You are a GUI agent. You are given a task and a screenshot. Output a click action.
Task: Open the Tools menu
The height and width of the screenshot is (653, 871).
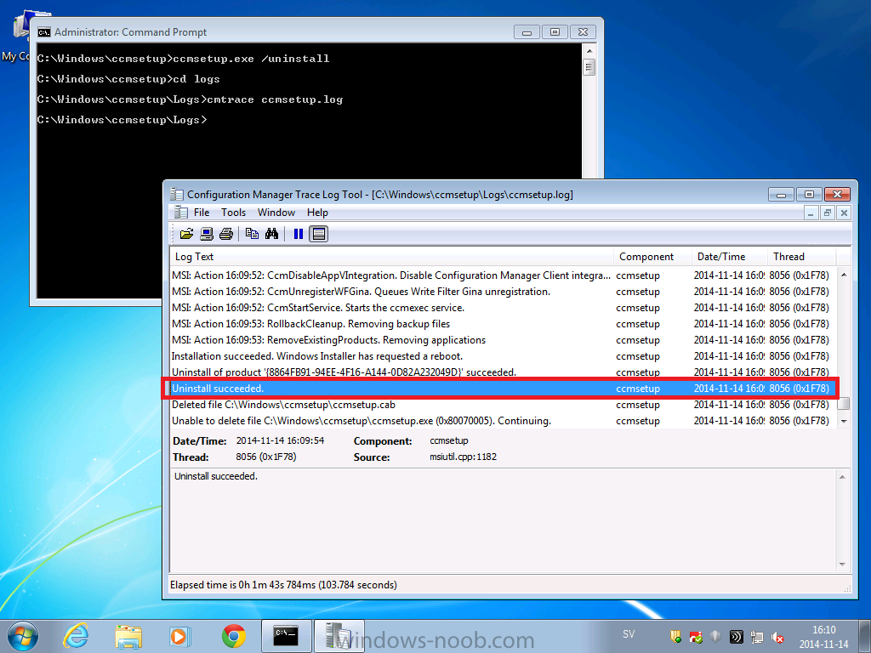tap(233, 213)
